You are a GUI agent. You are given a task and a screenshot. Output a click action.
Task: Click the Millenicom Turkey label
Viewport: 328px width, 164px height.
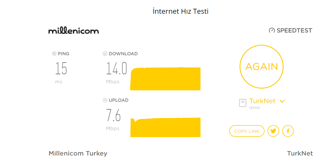point(78,153)
